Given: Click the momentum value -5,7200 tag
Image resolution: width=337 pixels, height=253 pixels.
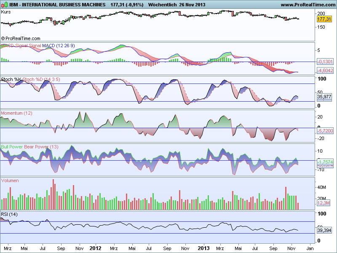Looking at the screenshot, I should tap(325, 131).
